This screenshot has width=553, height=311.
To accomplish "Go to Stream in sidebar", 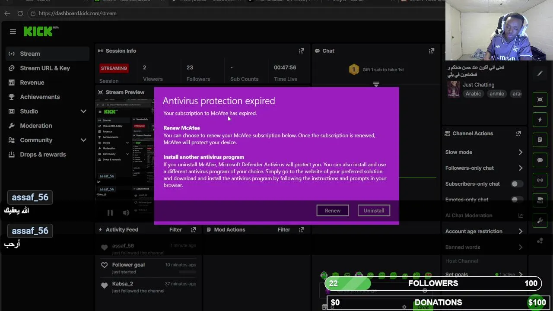I will (48, 54).
